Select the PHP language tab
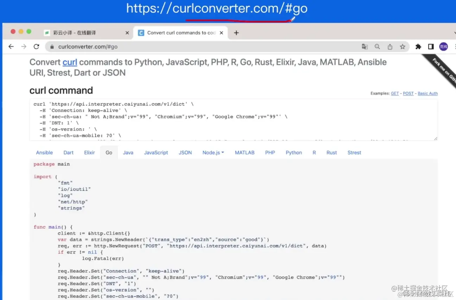Image resolution: width=456 pixels, height=300 pixels. (270, 152)
